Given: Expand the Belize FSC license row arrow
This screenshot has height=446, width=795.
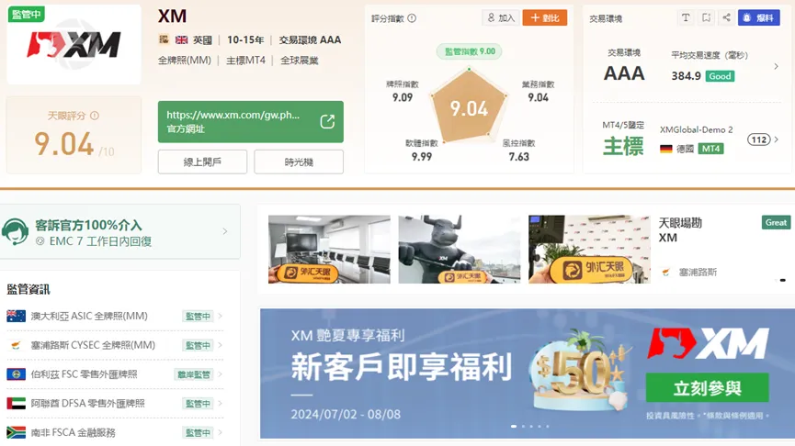Looking at the screenshot, I should (x=220, y=374).
